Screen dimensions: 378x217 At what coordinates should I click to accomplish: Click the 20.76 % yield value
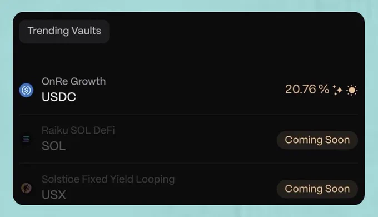tap(307, 90)
